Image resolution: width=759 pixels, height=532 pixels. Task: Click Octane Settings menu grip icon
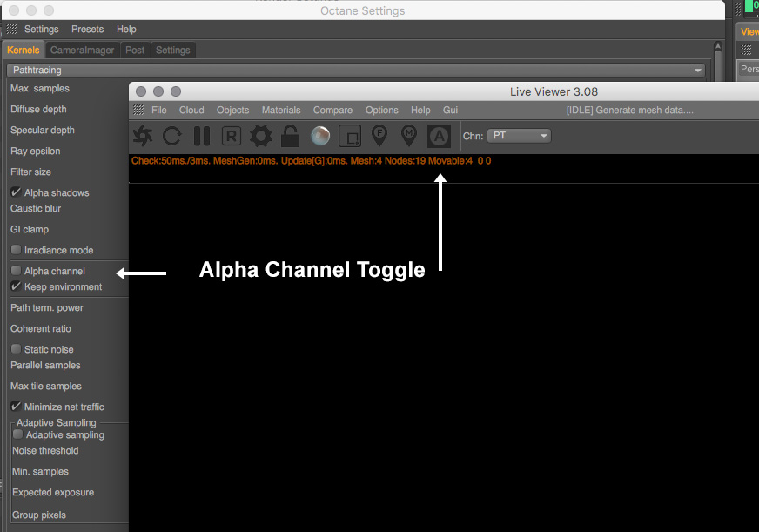click(x=11, y=29)
